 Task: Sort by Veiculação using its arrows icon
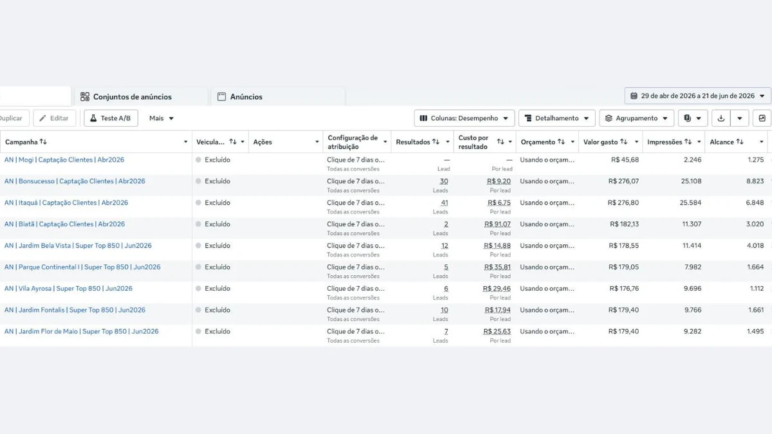click(233, 142)
